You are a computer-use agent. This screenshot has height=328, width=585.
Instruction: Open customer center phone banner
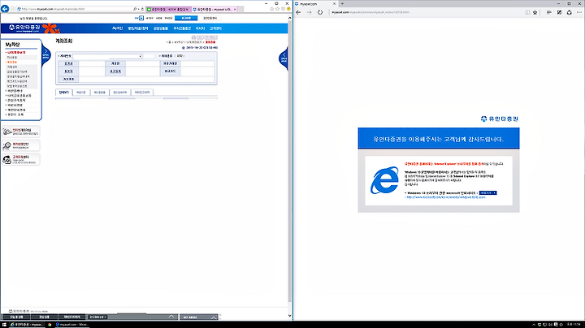[21, 159]
